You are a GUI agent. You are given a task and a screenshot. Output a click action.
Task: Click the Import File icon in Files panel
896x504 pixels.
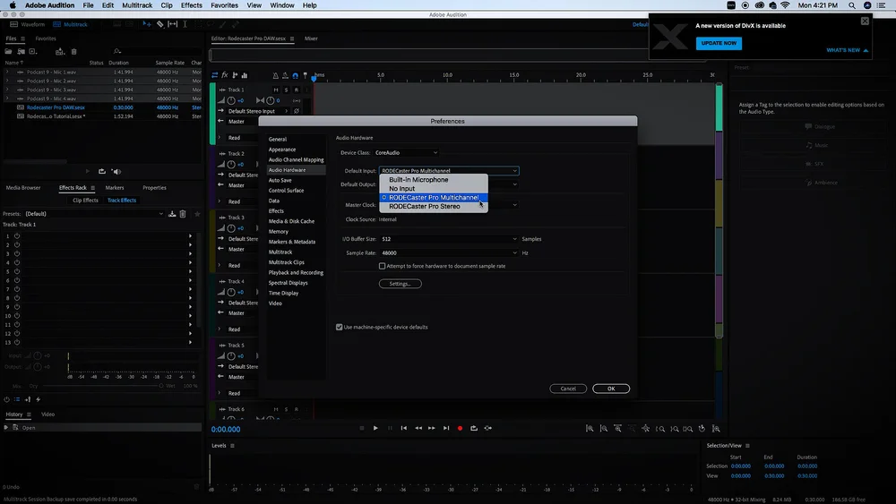coord(21,51)
